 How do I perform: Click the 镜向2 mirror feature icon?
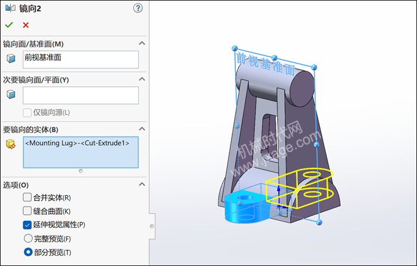point(10,8)
